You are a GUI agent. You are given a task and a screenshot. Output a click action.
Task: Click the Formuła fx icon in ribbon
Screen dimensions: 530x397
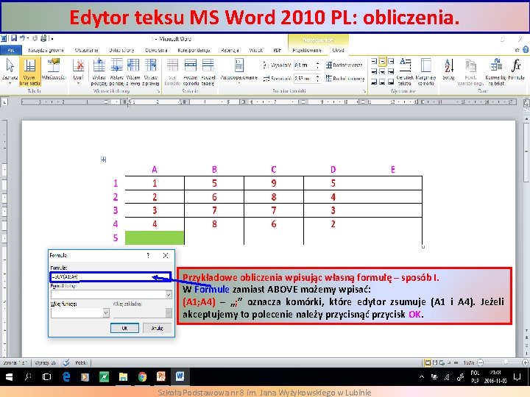[516, 66]
